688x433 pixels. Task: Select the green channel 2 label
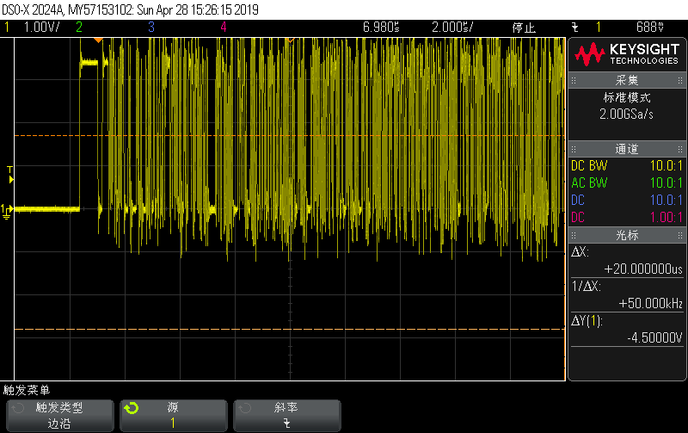click(79, 28)
